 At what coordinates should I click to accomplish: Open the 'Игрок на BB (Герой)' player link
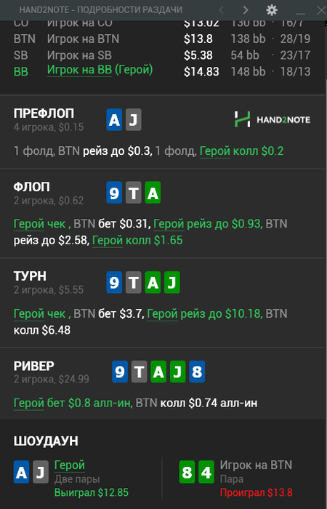pyautogui.click(x=100, y=70)
